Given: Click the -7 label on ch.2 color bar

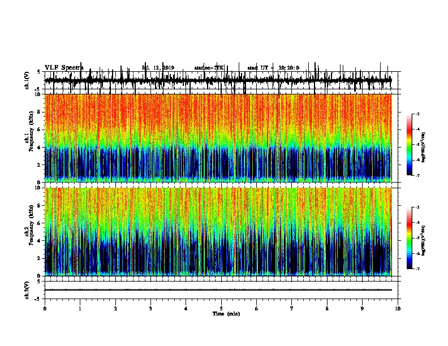Looking at the screenshot, I should click(x=417, y=269).
